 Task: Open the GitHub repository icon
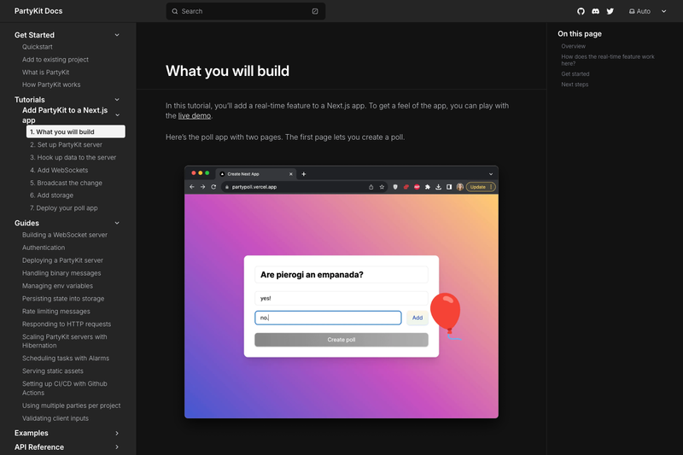tap(581, 11)
